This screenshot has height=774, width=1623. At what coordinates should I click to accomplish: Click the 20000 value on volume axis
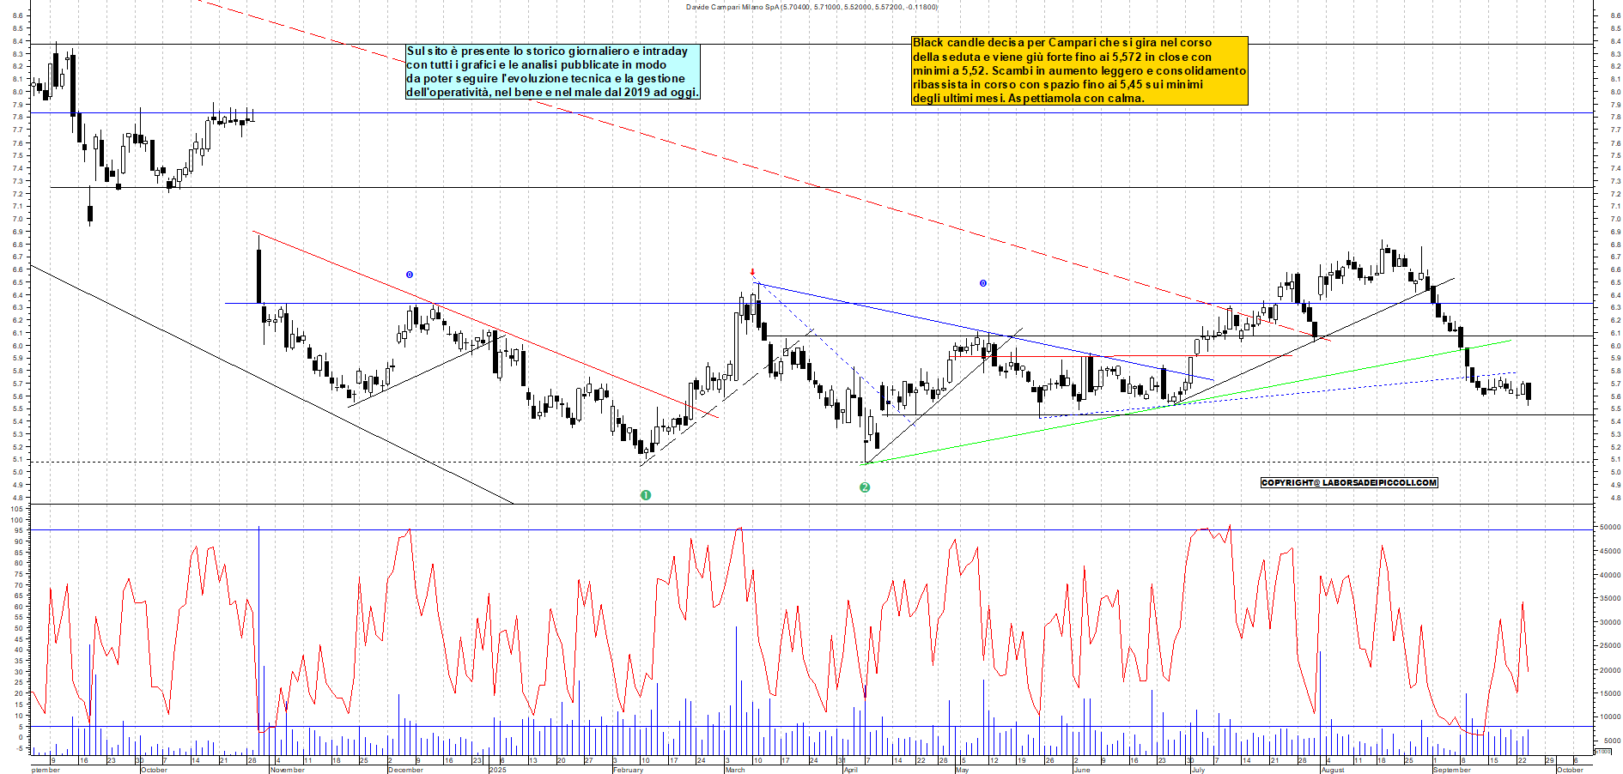pos(1611,670)
